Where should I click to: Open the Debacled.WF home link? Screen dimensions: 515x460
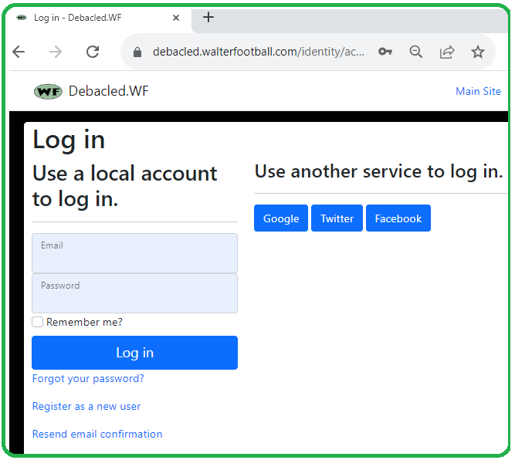108,91
